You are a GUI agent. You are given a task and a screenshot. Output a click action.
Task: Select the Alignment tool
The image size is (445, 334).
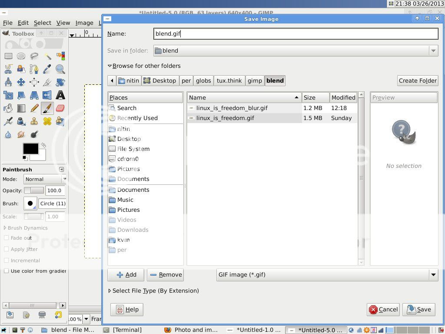pyautogui.click(x=34, y=82)
